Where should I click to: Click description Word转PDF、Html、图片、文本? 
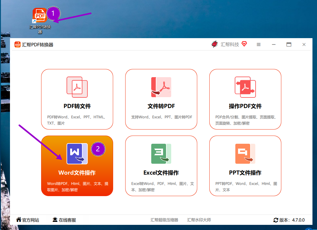(x=78, y=187)
